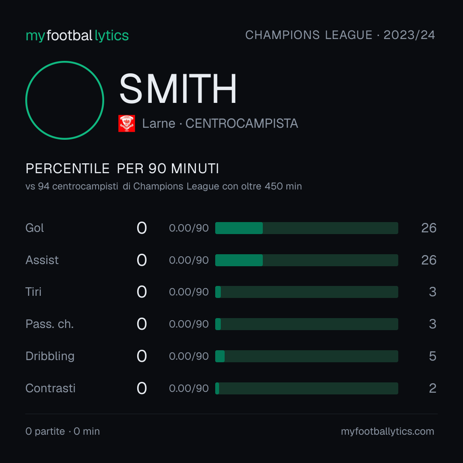Click the Champions League 2023/24 label
This screenshot has width=463, height=463.
coord(340,35)
